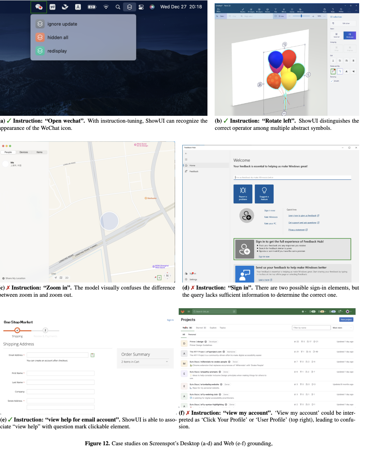Open the '...' more options in Paint 3D
The width and height of the screenshot is (366, 451).
[x=324, y=16]
